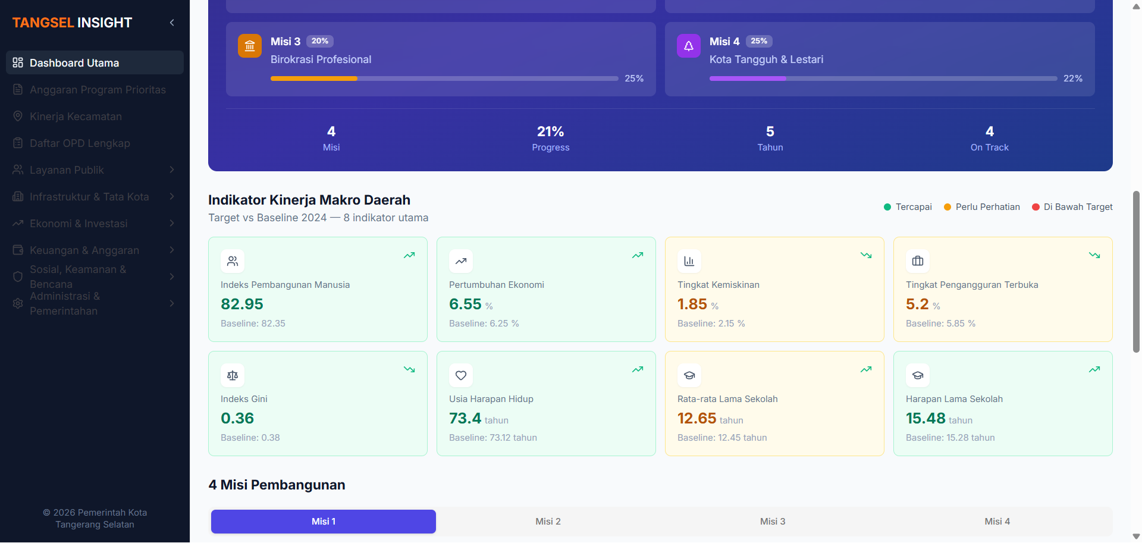1142x543 pixels.
Task: Collapse the sidebar with the chevron arrow
Action: pyautogui.click(x=172, y=23)
